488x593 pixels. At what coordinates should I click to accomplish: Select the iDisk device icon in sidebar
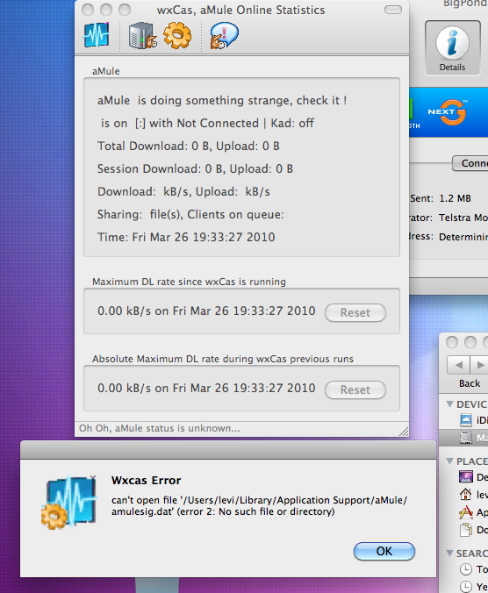coord(466,420)
